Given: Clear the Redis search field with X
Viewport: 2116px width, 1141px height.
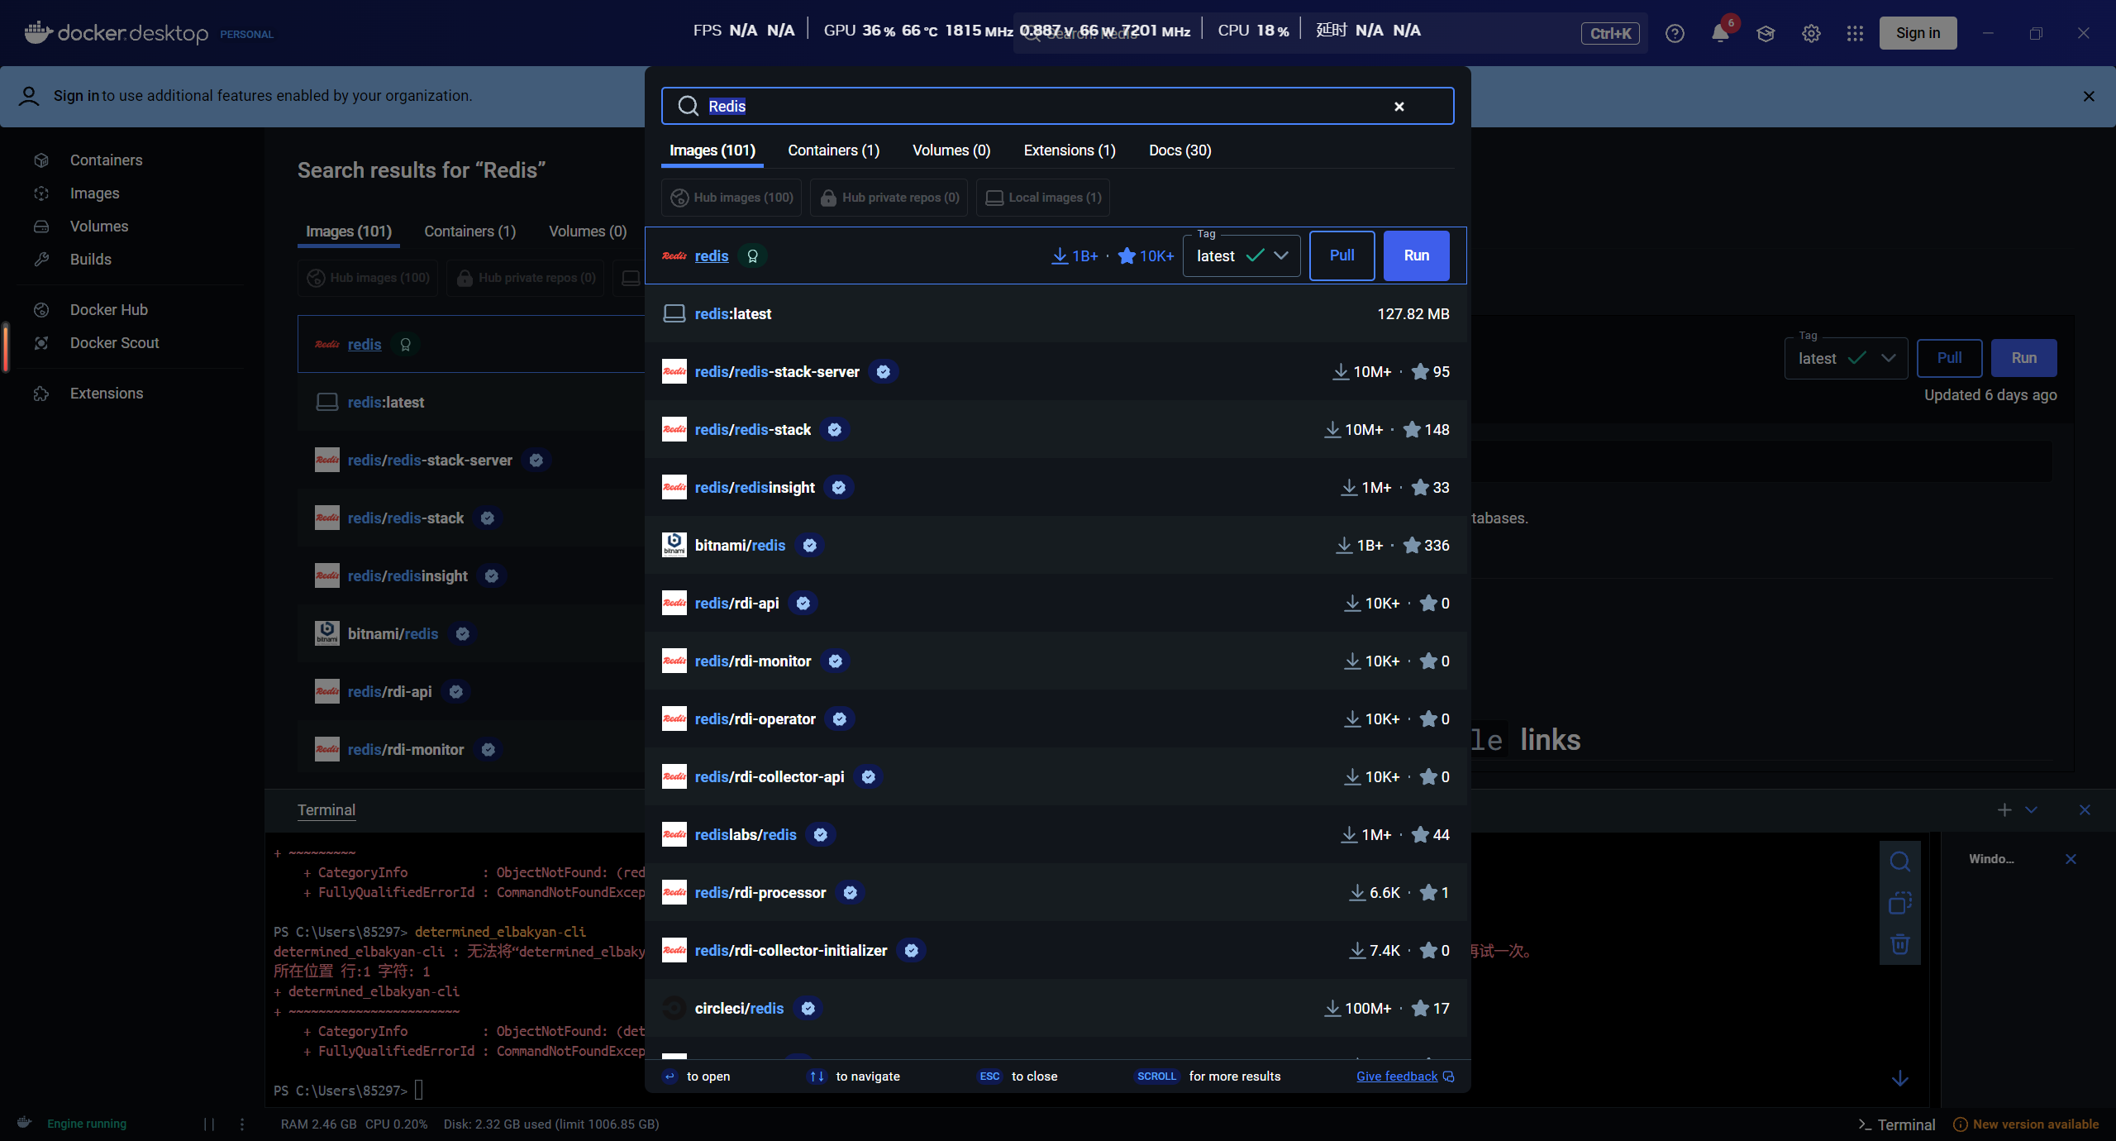Looking at the screenshot, I should (1399, 107).
